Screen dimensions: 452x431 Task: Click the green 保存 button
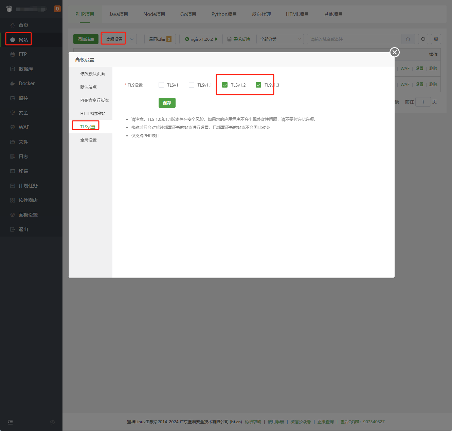click(x=167, y=103)
